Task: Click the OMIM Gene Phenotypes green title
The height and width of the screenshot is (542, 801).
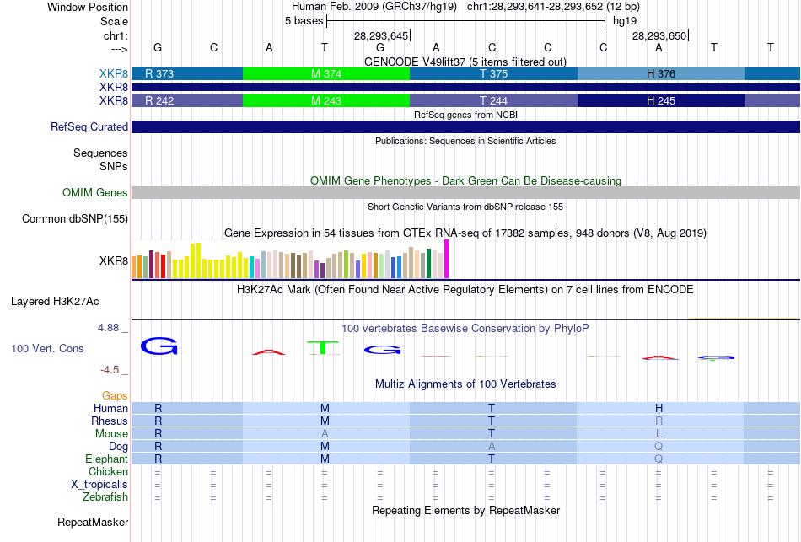Action: (465, 181)
